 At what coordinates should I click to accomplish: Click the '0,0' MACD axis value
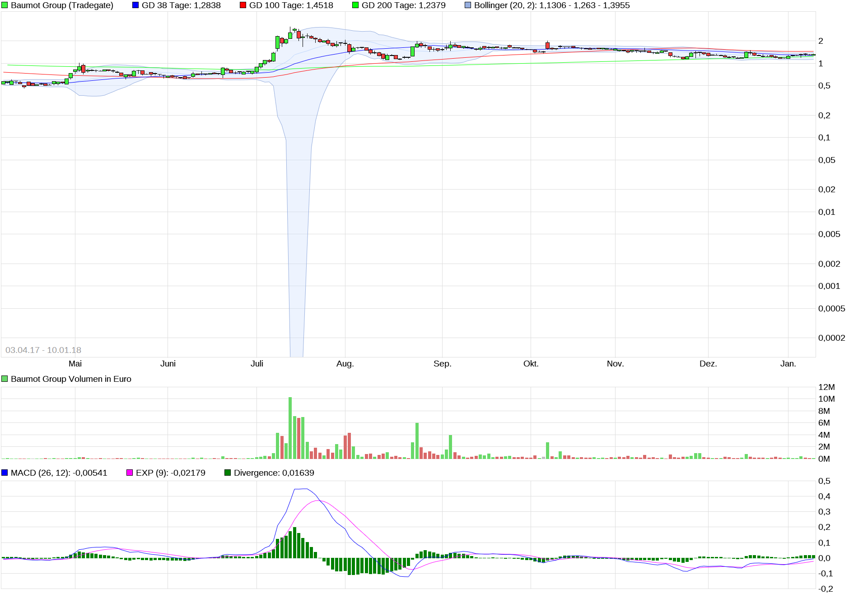point(825,558)
